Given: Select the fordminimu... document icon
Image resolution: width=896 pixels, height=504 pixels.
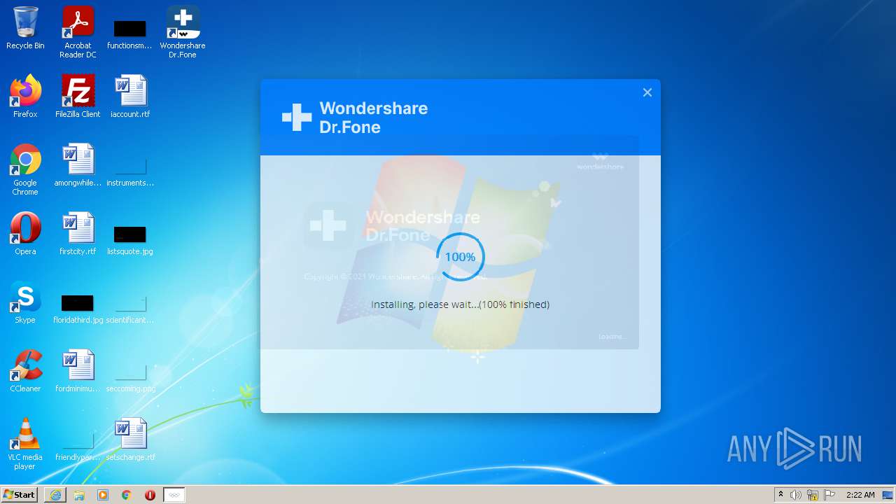Looking at the screenshot, I should (78, 371).
